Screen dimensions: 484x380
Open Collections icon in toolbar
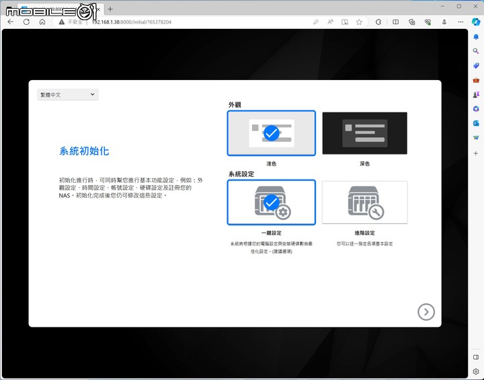(x=411, y=22)
